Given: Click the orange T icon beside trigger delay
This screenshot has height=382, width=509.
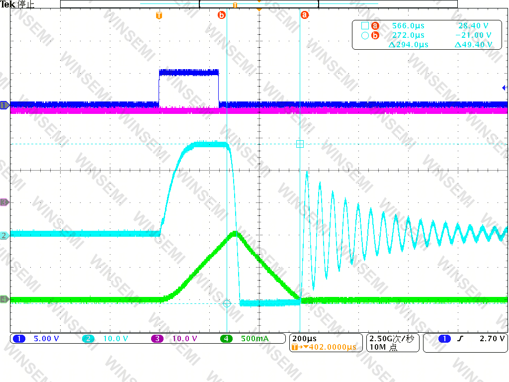Looking at the screenshot, I should pyautogui.click(x=295, y=347).
